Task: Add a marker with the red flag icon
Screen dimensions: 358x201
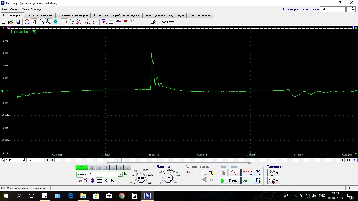Action: [125, 22]
